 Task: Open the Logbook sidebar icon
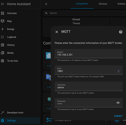click(x=3, y=37)
